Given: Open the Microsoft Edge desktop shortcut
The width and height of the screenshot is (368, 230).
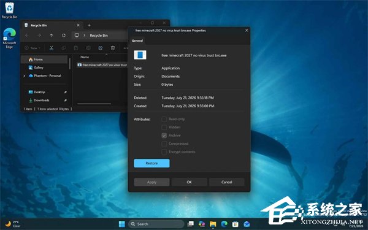Looking at the screenshot, I should pos(9,38).
